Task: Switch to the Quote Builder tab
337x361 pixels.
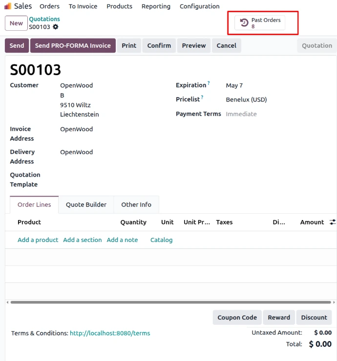Action: coord(86,205)
